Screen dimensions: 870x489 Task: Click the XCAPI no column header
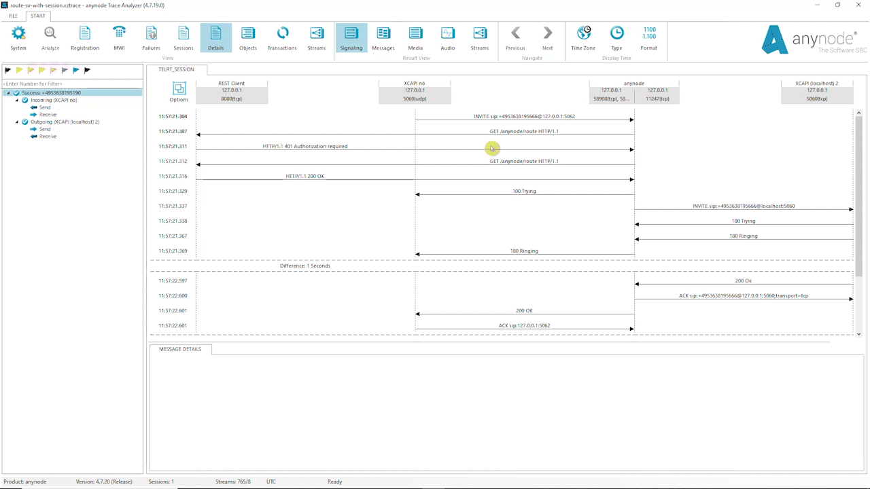click(415, 92)
